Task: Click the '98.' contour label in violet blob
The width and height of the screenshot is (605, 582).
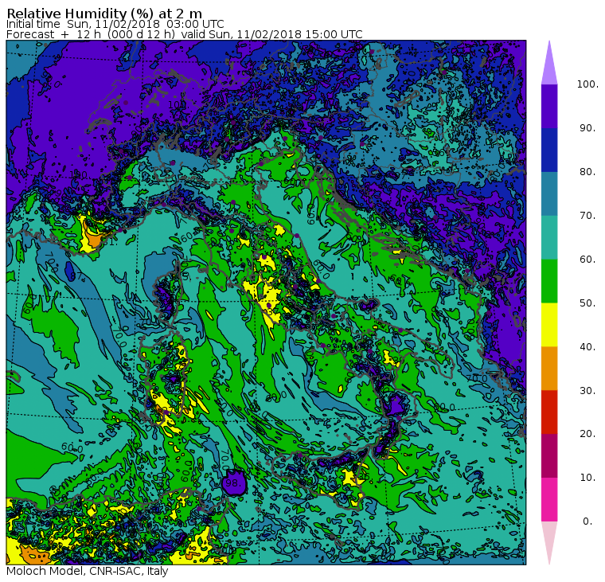Action: click(233, 482)
